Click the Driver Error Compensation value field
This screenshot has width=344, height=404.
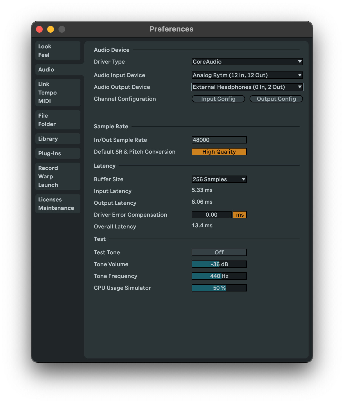[211, 215]
